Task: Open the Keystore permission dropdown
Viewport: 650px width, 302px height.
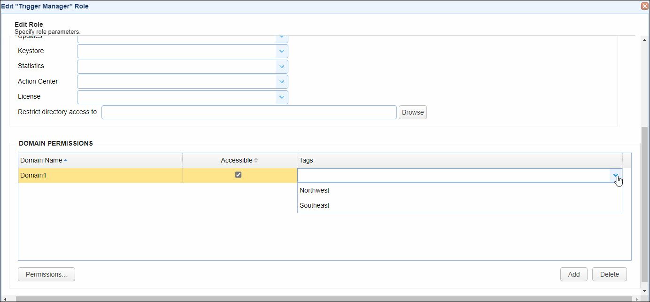Action: click(282, 51)
